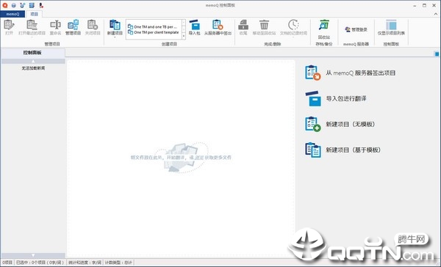441x267 pixels.
Task: Click the middle arrow of the template gallery
Action: (x=184, y=29)
